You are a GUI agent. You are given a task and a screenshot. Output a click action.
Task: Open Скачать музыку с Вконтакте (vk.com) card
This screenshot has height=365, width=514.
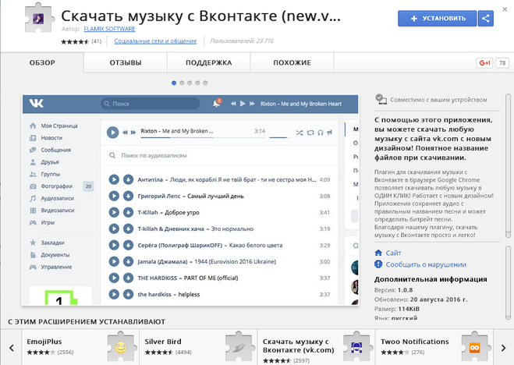click(317, 347)
